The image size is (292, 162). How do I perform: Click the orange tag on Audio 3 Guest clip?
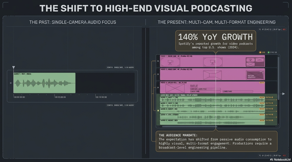[262, 109]
